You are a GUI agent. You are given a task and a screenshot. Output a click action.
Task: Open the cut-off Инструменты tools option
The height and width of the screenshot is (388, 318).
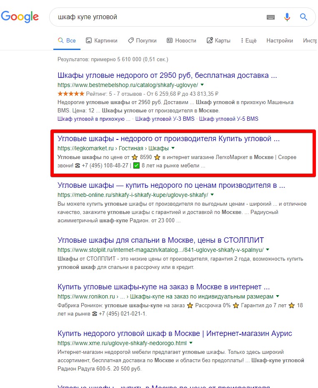click(310, 40)
